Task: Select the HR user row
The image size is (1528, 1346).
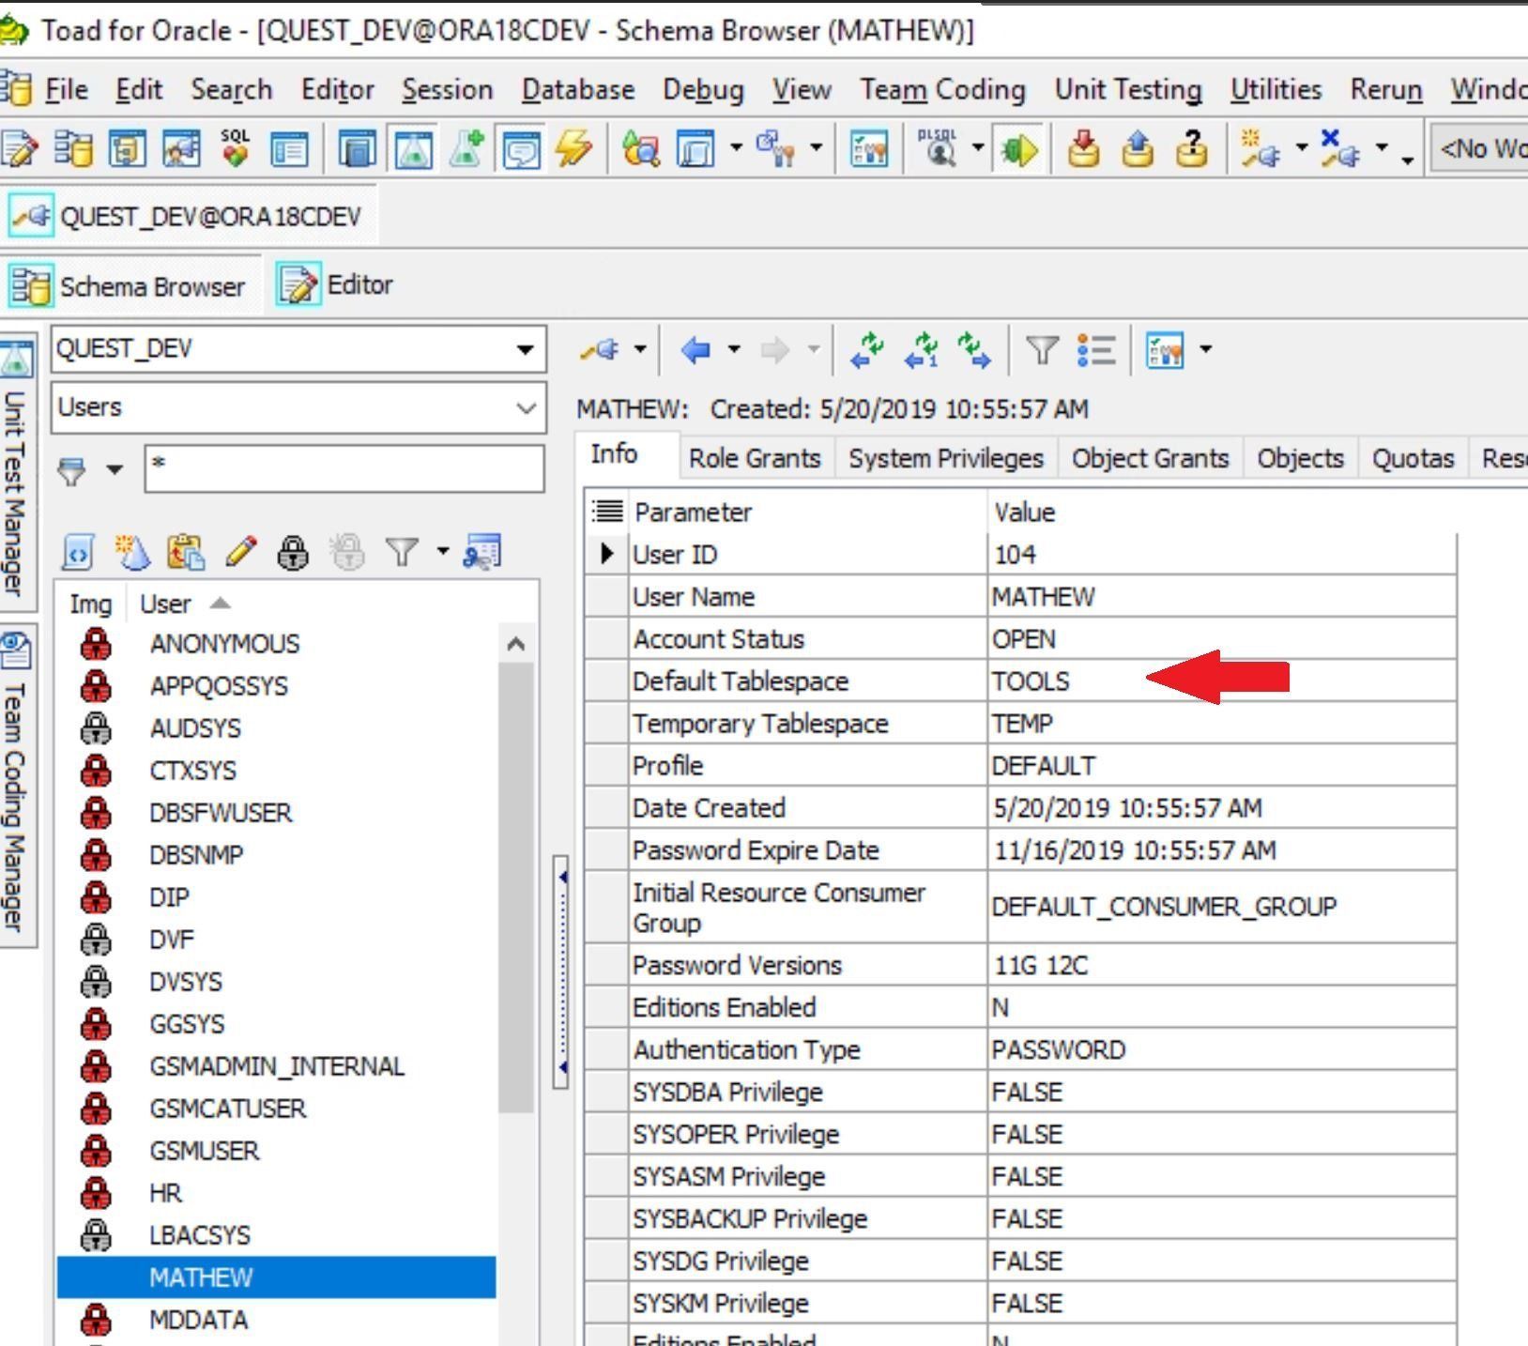Action: pos(277,1193)
